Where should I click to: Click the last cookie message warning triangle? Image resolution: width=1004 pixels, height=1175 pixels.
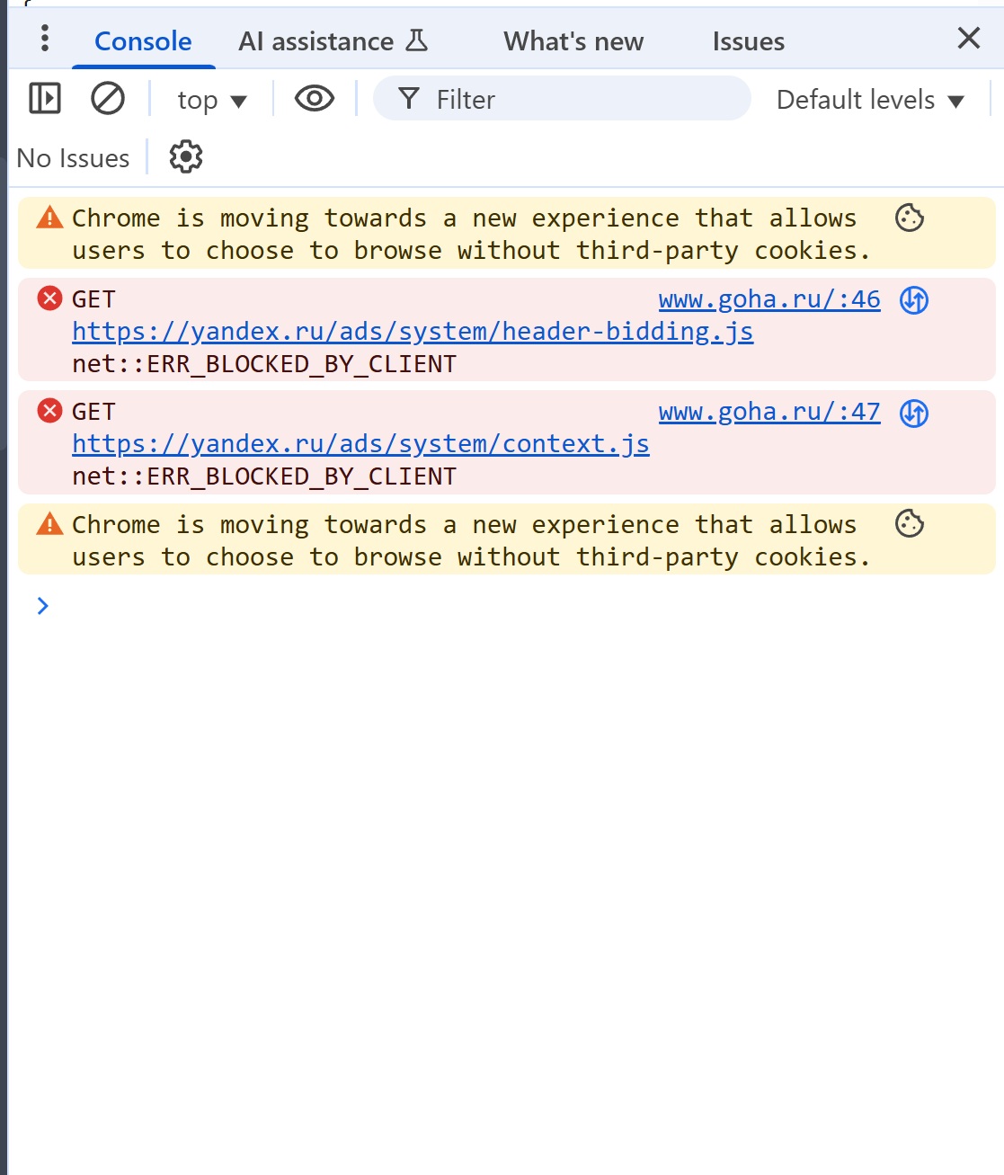click(x=49, y=523)
